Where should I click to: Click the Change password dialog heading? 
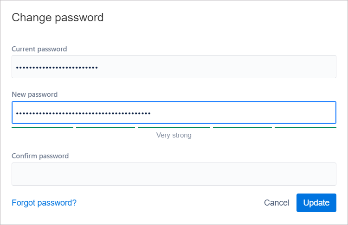pyautogui.click(x=58, y=18)
